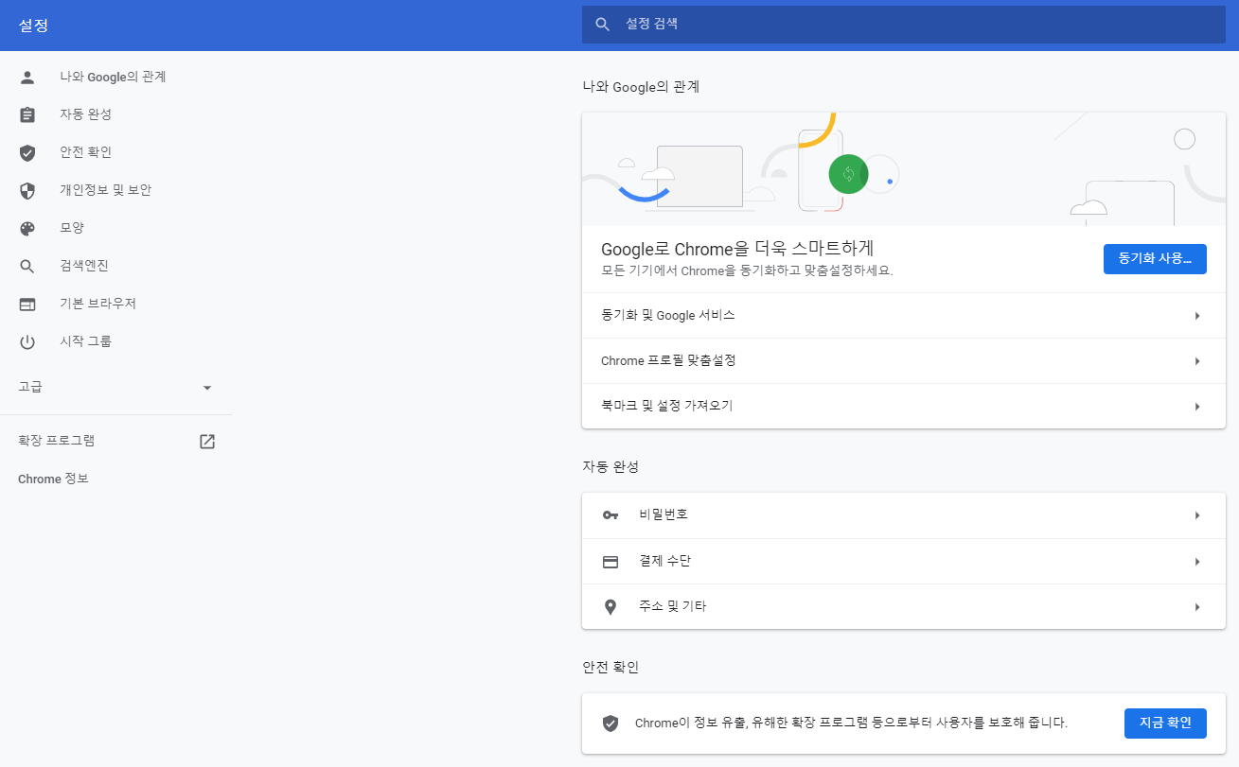The height and width of the screenshot is (767, 1239).
Task: Click the 동기화 및 Google 서비스 text
Action: [x=668, y=315]
